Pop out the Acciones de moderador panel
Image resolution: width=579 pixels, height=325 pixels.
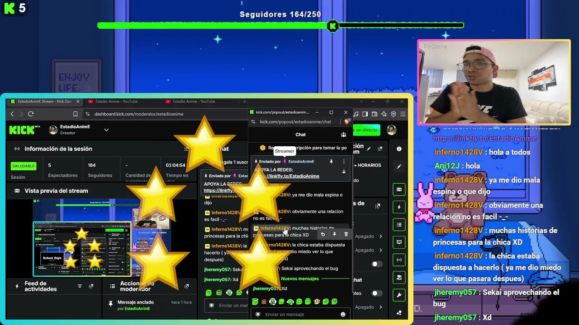click(186, 286)
